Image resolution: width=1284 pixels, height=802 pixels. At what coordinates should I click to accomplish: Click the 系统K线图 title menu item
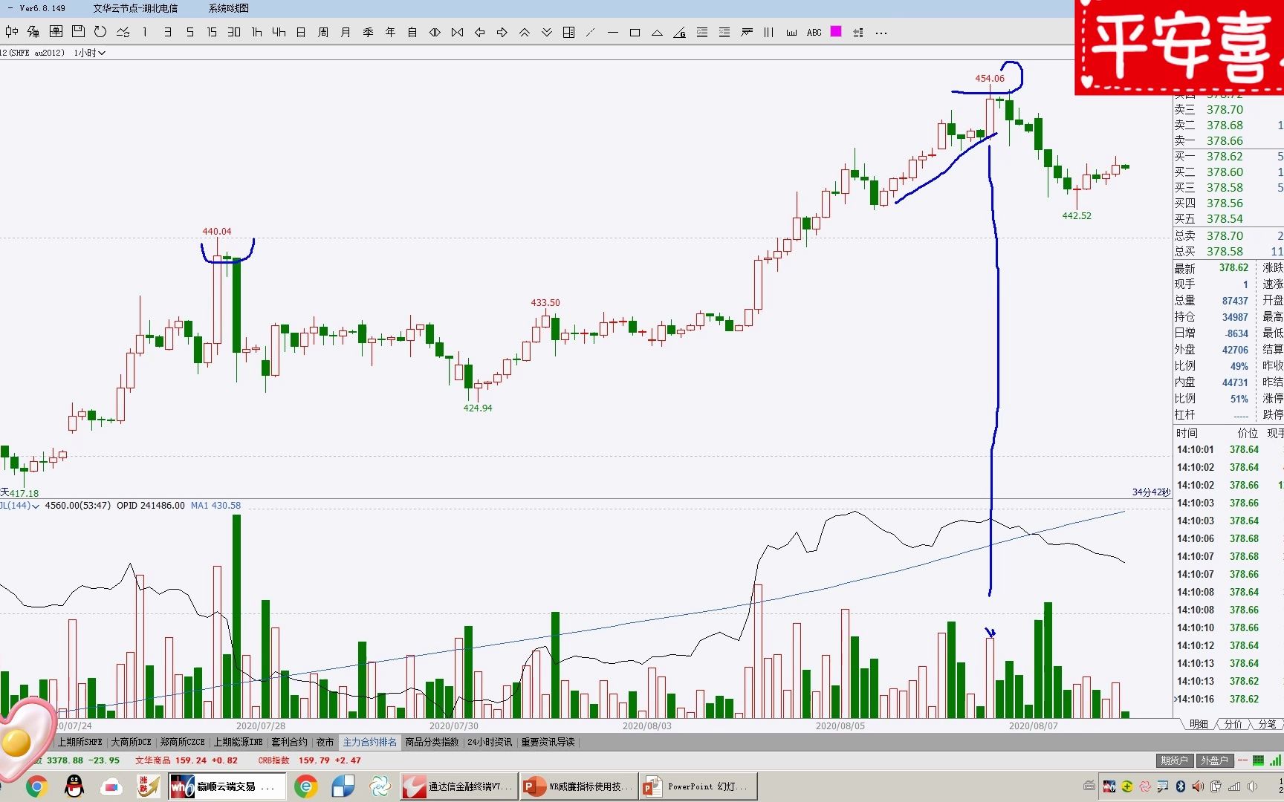[228, 8]
